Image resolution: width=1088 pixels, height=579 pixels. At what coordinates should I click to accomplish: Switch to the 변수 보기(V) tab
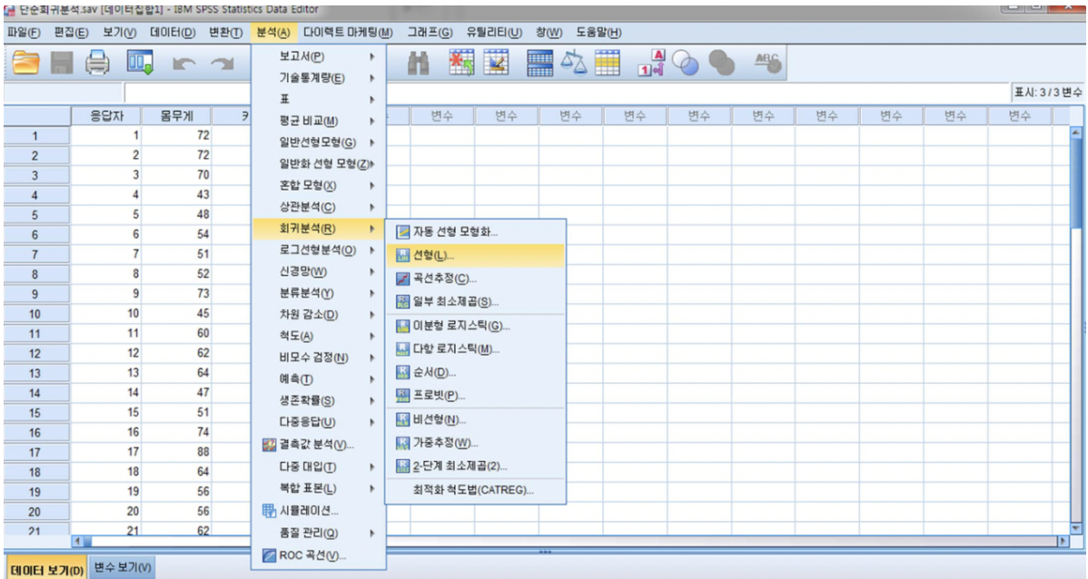[122, 567]
